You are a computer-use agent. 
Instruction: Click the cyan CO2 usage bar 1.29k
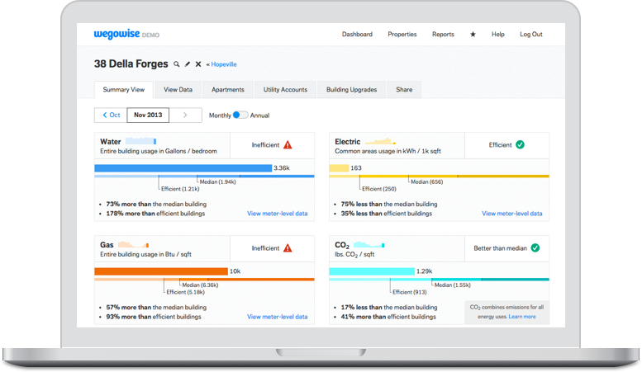coord(372,271)
